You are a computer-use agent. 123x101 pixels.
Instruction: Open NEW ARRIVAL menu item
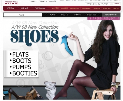pyautogui.click(x=86, y=8)
